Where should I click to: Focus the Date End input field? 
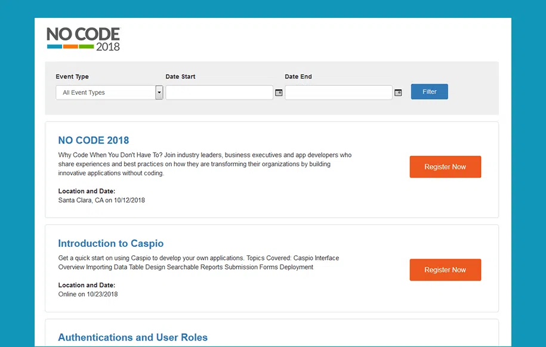point(338,92)
